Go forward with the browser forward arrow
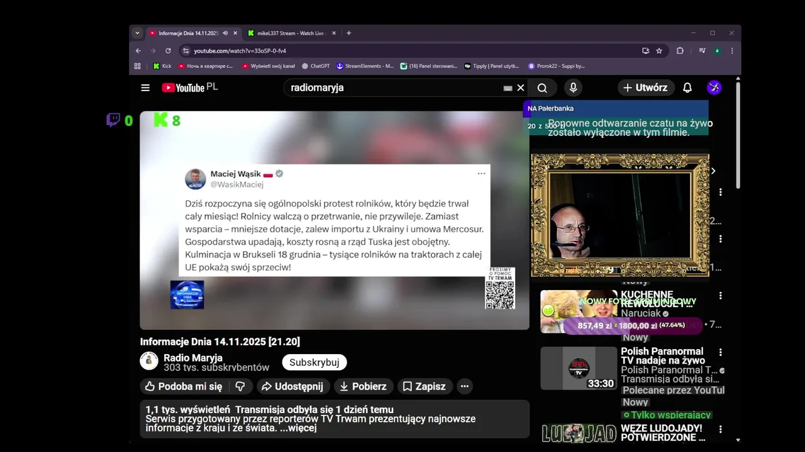The image size is (805, 452). [153, 51]
